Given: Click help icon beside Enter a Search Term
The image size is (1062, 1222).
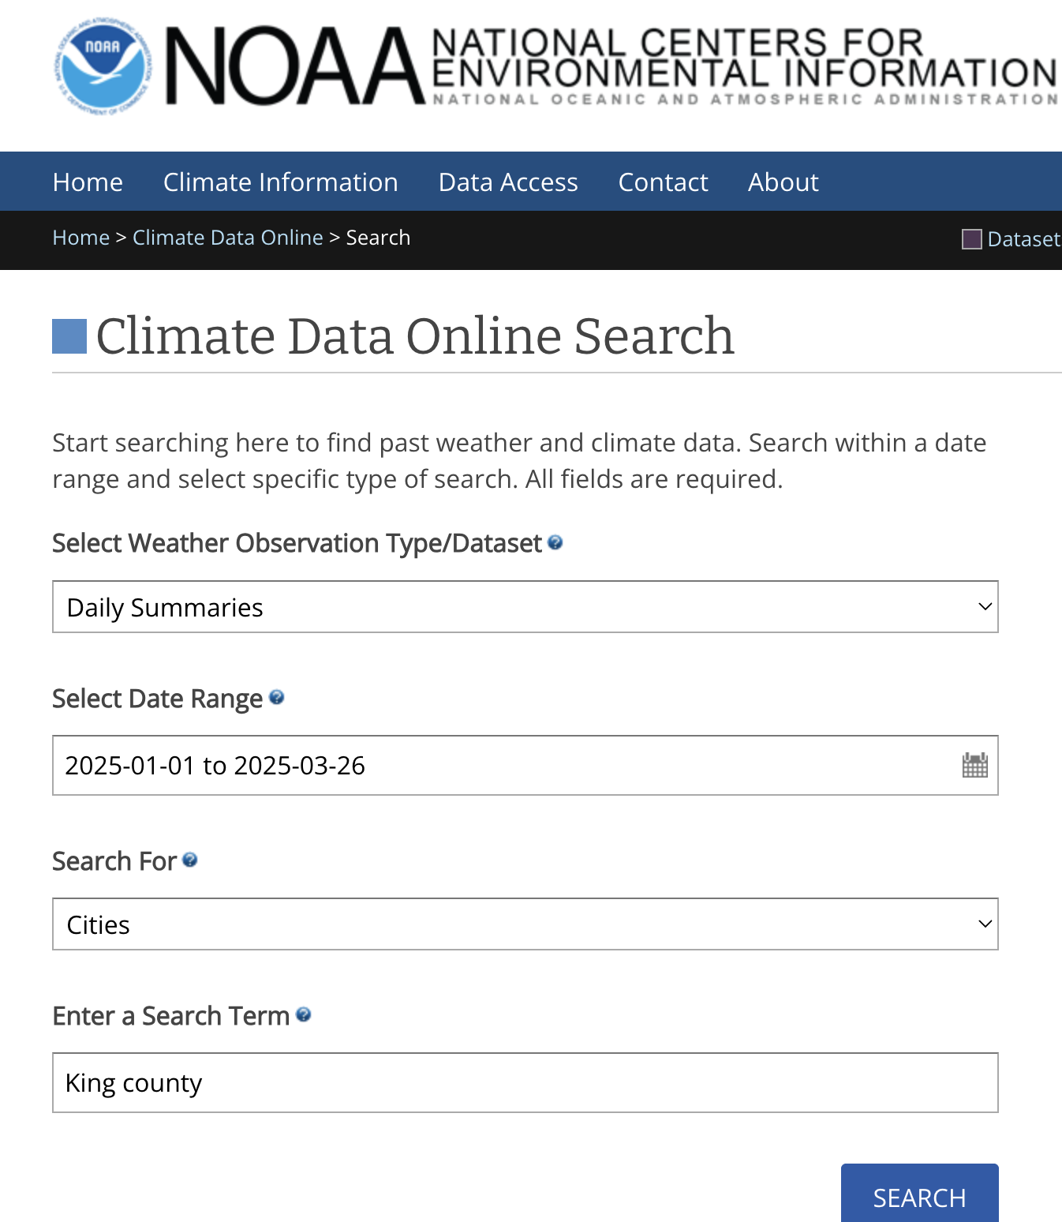Looking at the screenshot, I should pos(304,1014).
